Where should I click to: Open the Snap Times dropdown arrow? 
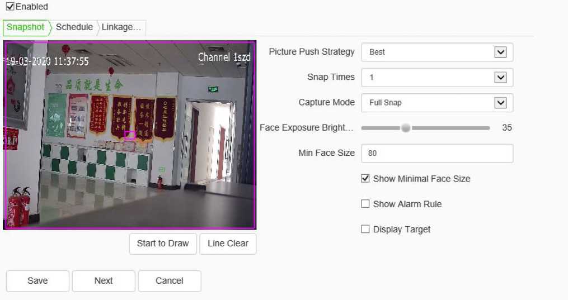[501, 78]
